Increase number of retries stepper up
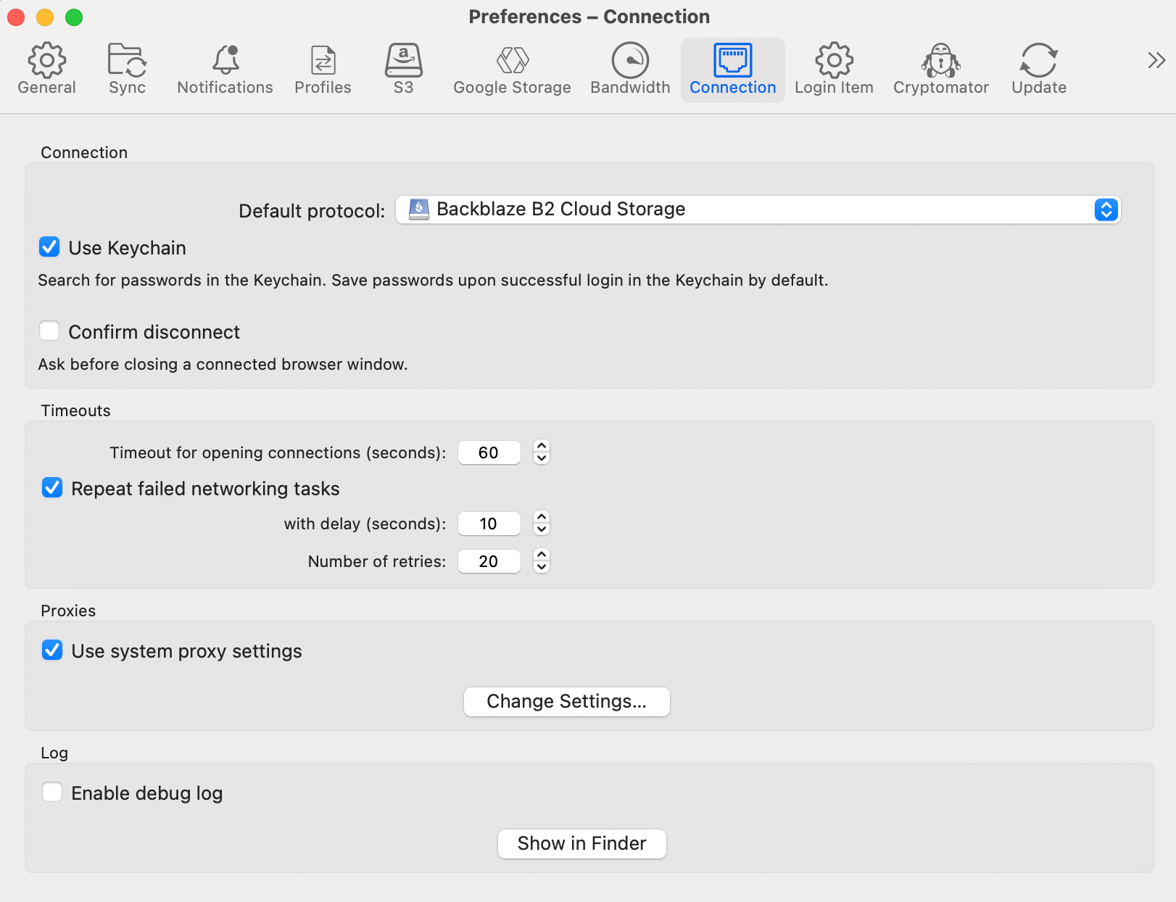 [542, 555]
